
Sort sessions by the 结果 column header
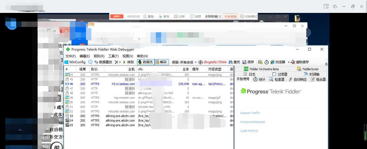[x=82, y=69]
